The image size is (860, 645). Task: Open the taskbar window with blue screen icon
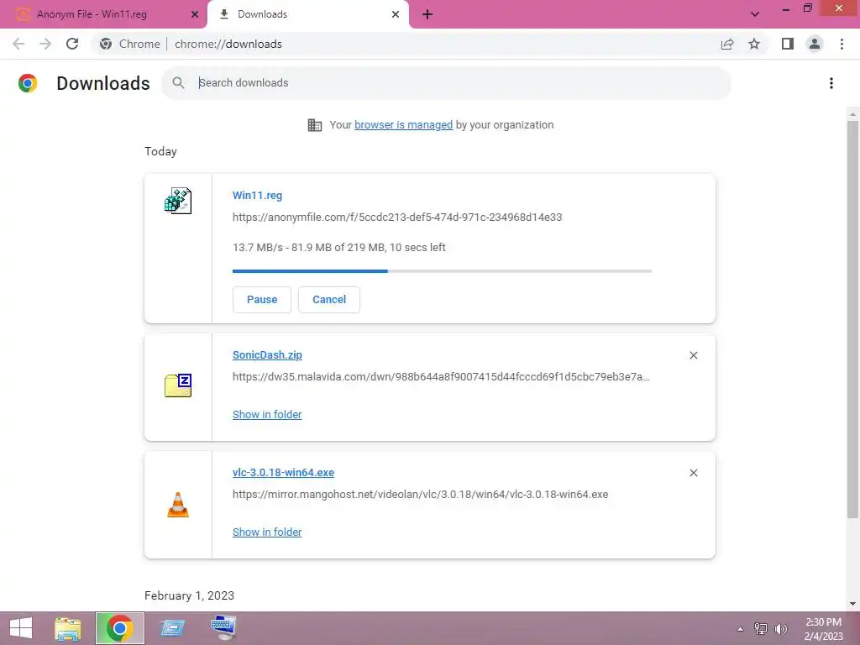tap(172, 628)
